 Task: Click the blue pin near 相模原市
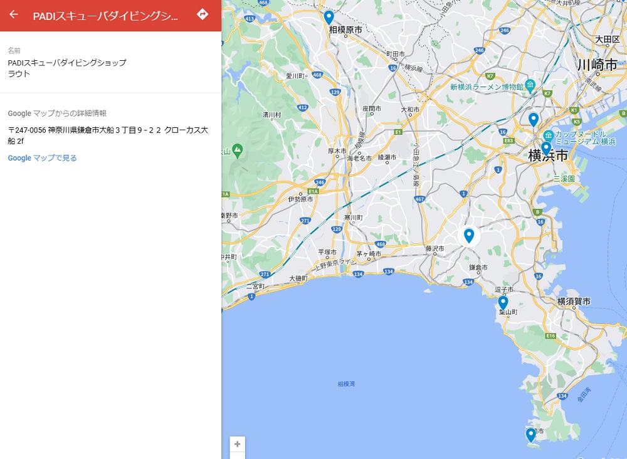329,17
